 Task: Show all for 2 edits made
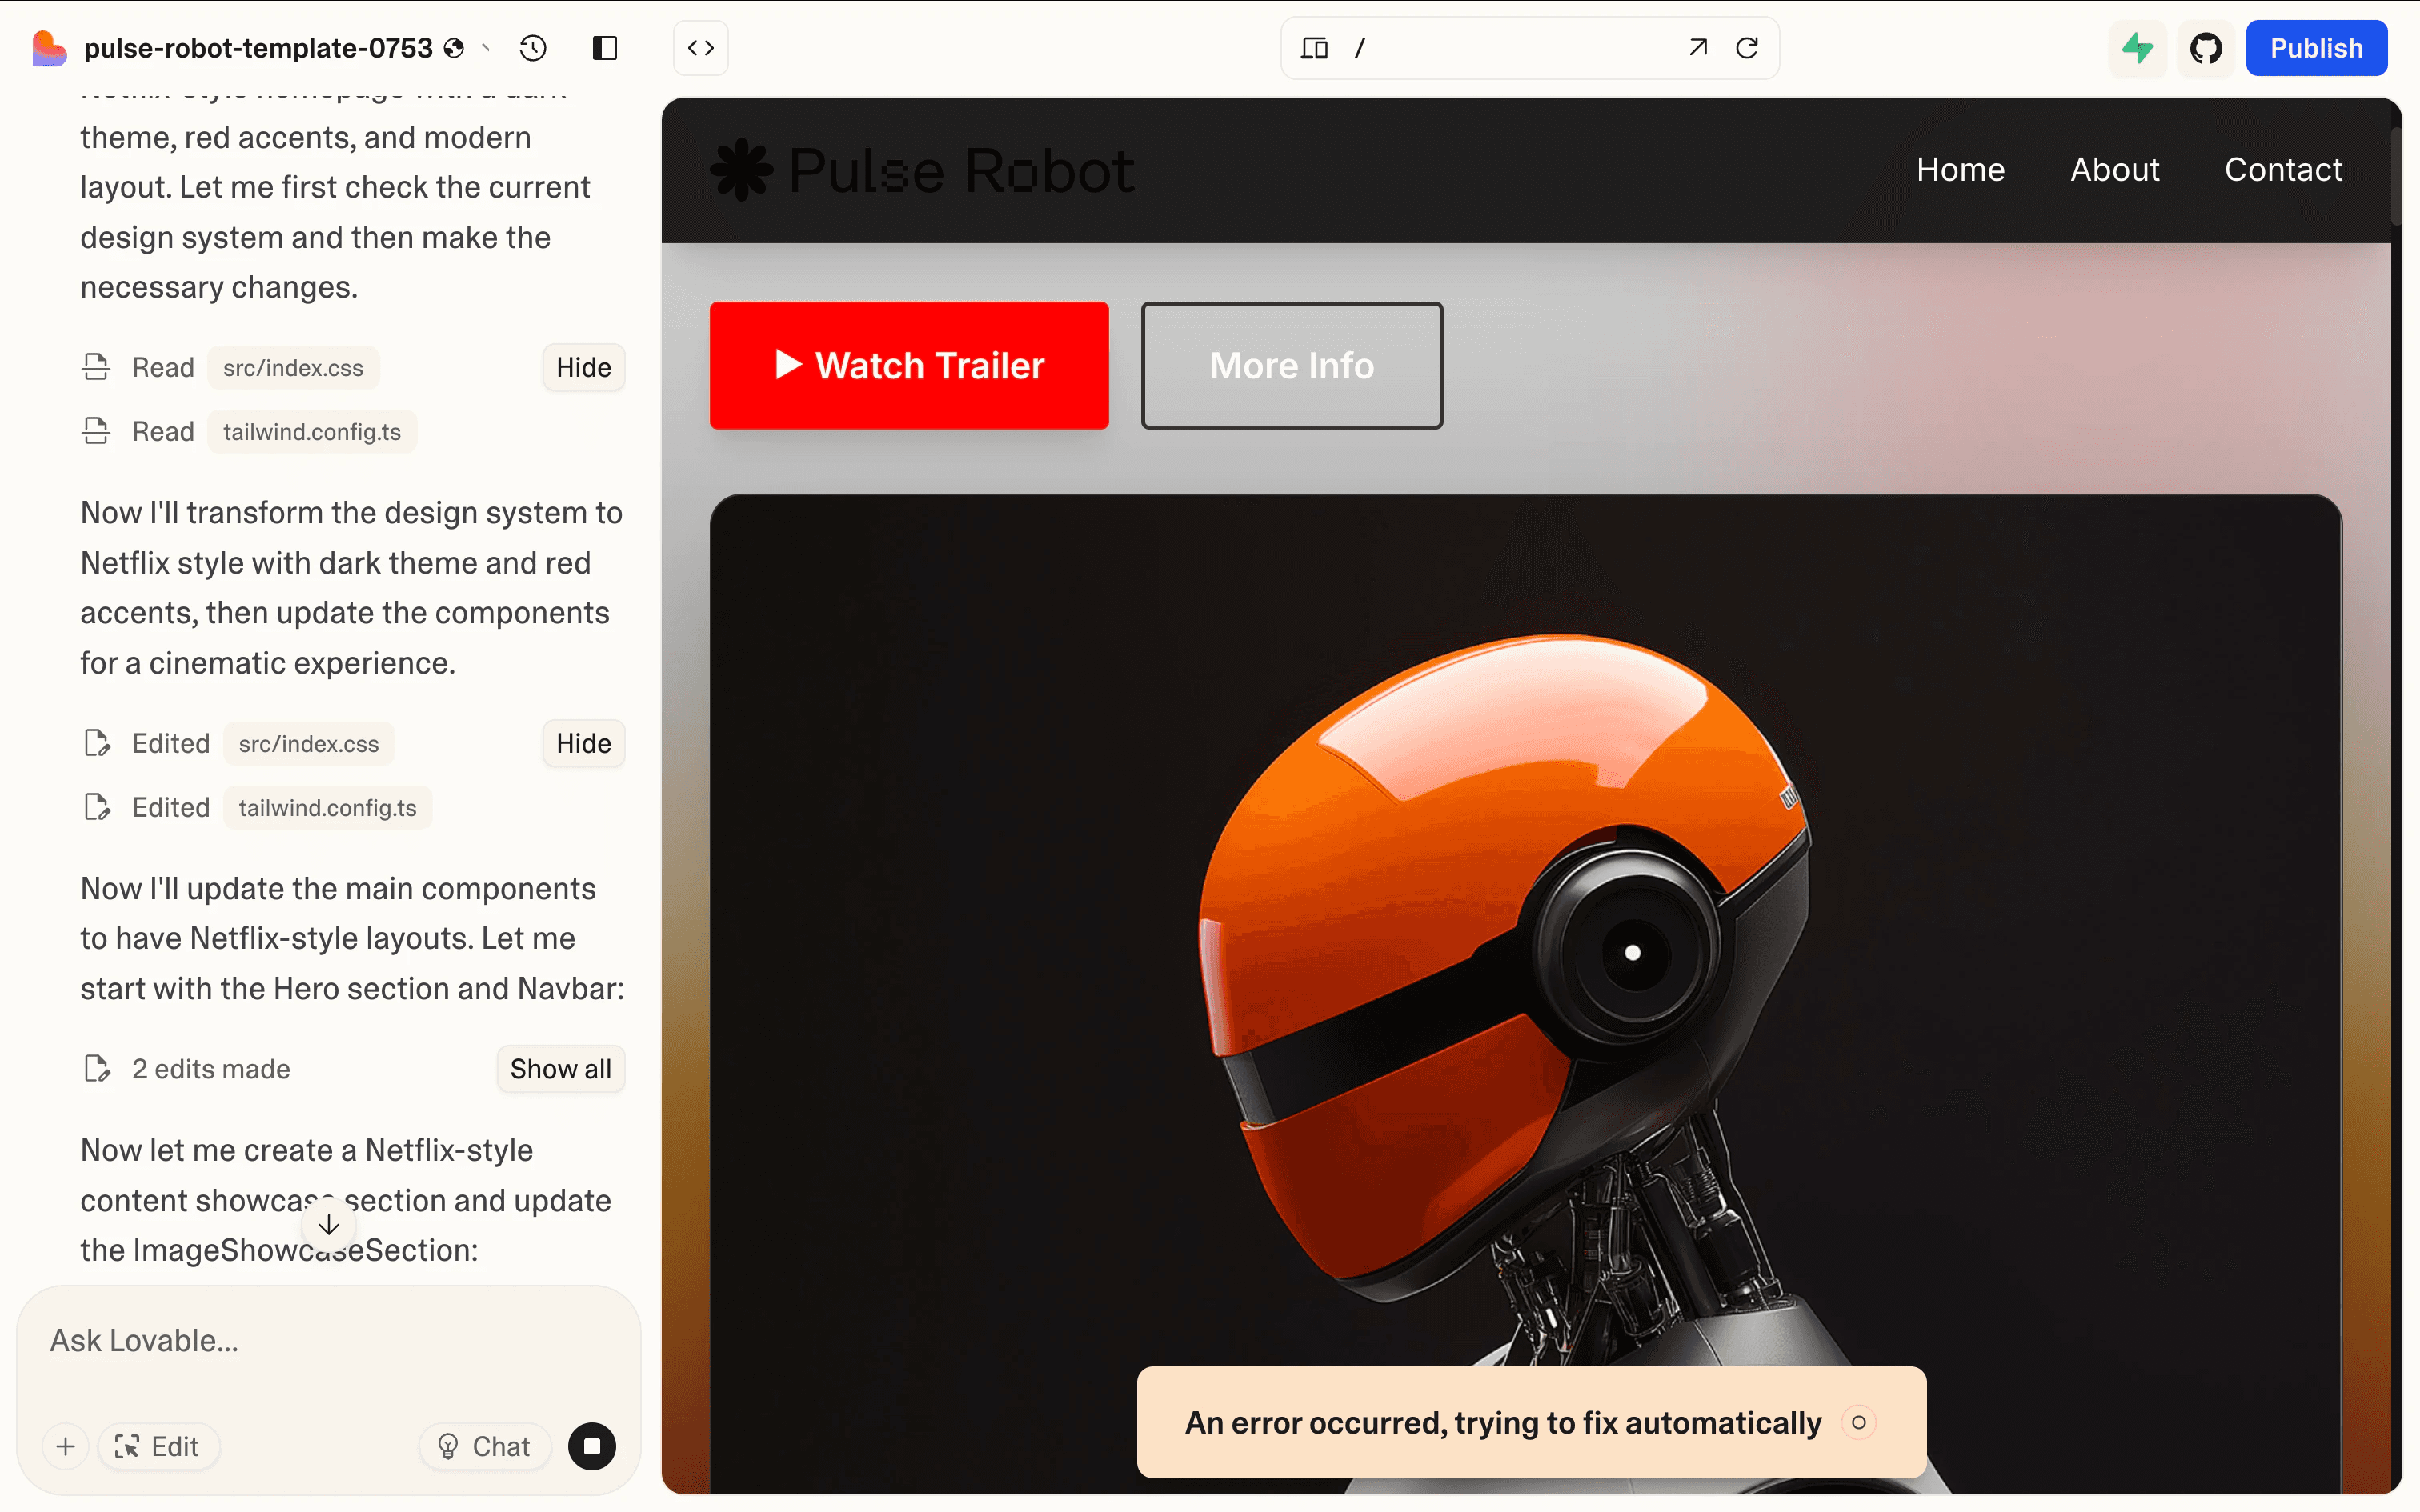click(x=561, y=1069)
